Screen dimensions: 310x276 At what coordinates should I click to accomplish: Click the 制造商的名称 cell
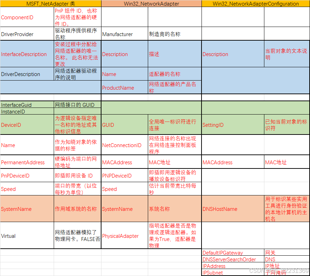tap(175, 34)
